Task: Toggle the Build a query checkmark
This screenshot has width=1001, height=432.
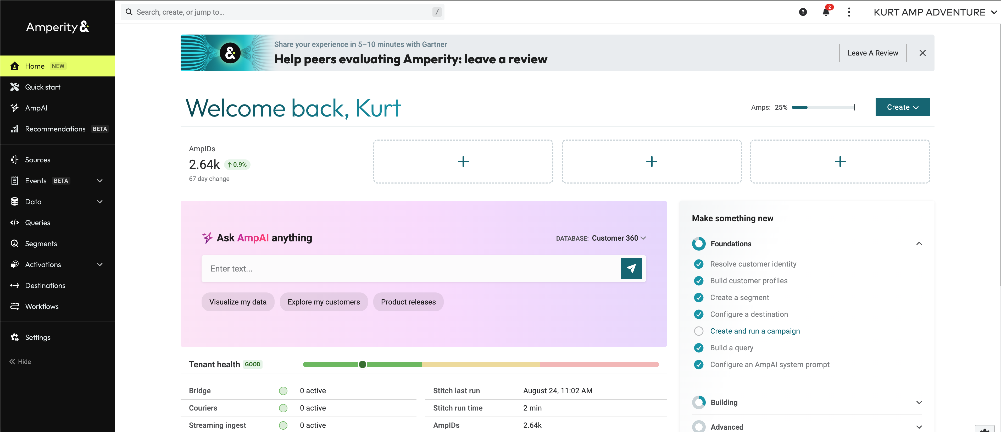Action: (x=698, y=348)
